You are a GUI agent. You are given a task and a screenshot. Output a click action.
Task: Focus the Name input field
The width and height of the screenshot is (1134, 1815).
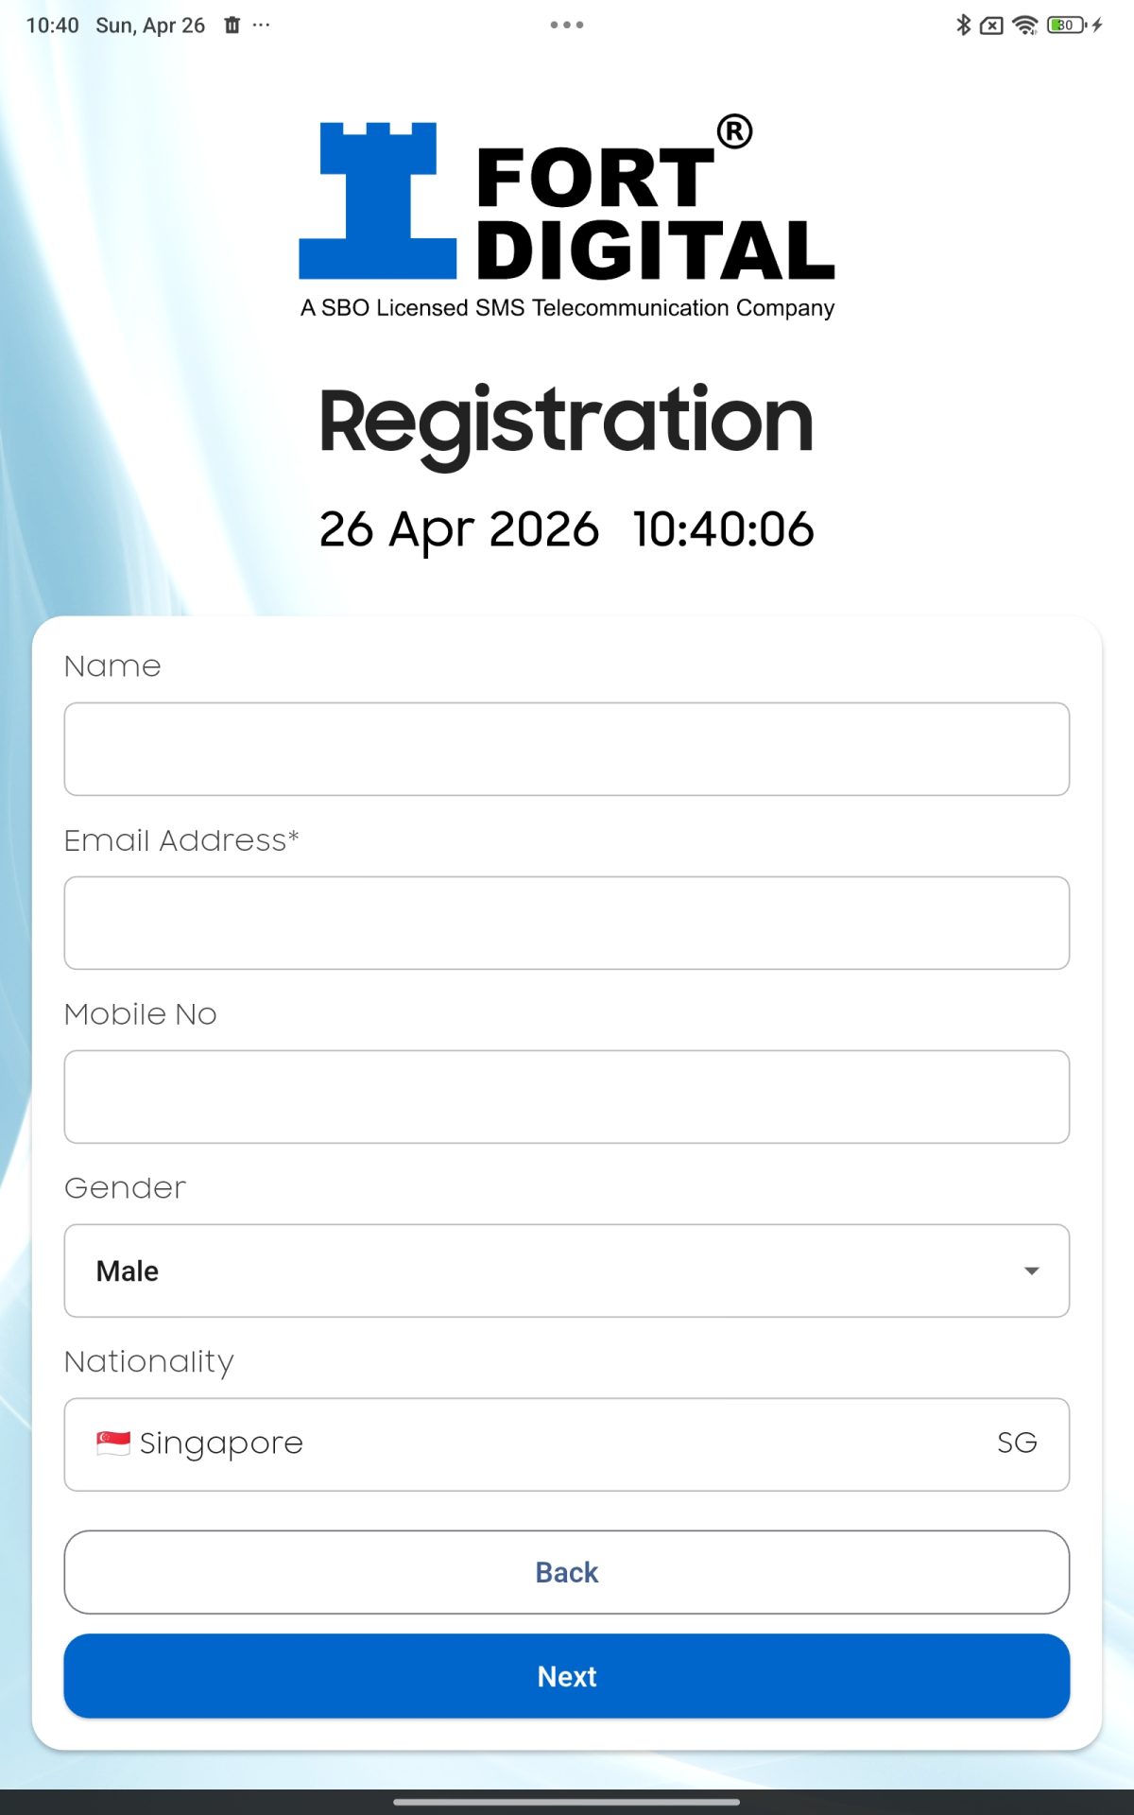567,749
